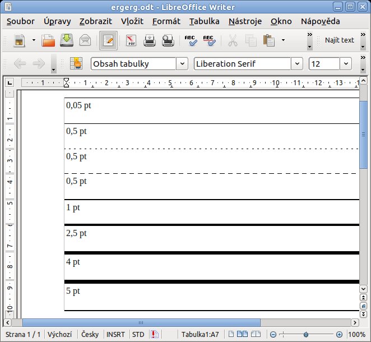The width and height of the screenshot is (371, 342).
Task: Click the table cell containing 1 pt
Action: point(212,212)
